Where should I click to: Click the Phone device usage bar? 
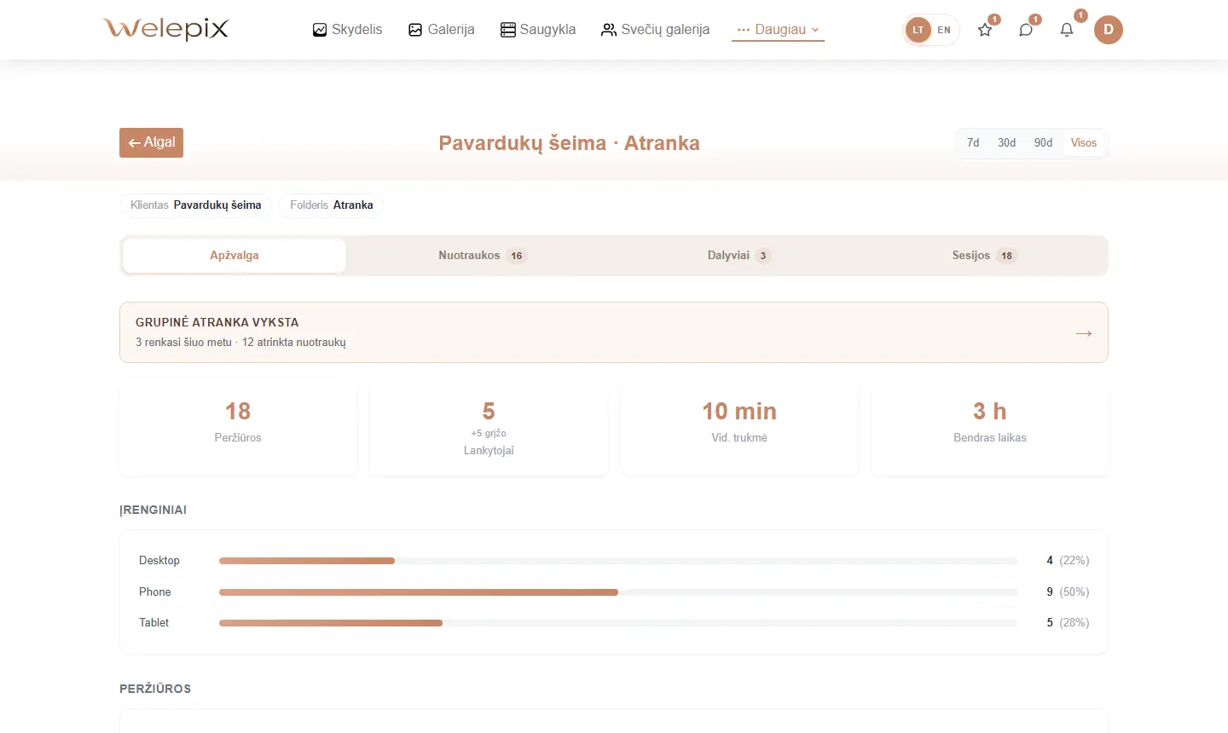click(618, 592)
